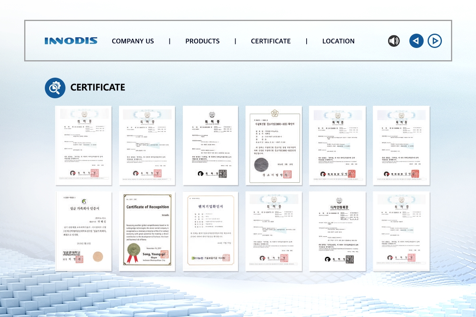Screen dimensions: 476x317
Task: Open the Certificate of Recognition thumbnail
Action: click(x=147, y=231)
